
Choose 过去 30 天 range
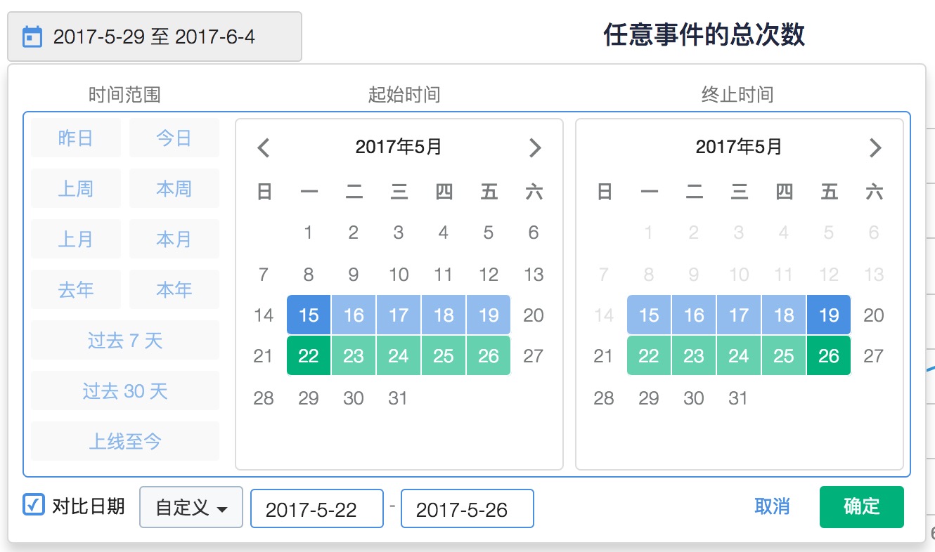(125, 391)
